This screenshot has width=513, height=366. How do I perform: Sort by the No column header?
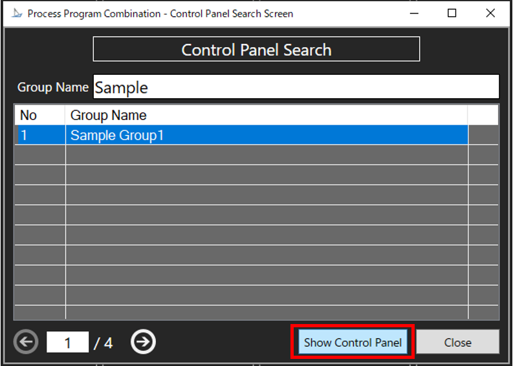(39, 116)
